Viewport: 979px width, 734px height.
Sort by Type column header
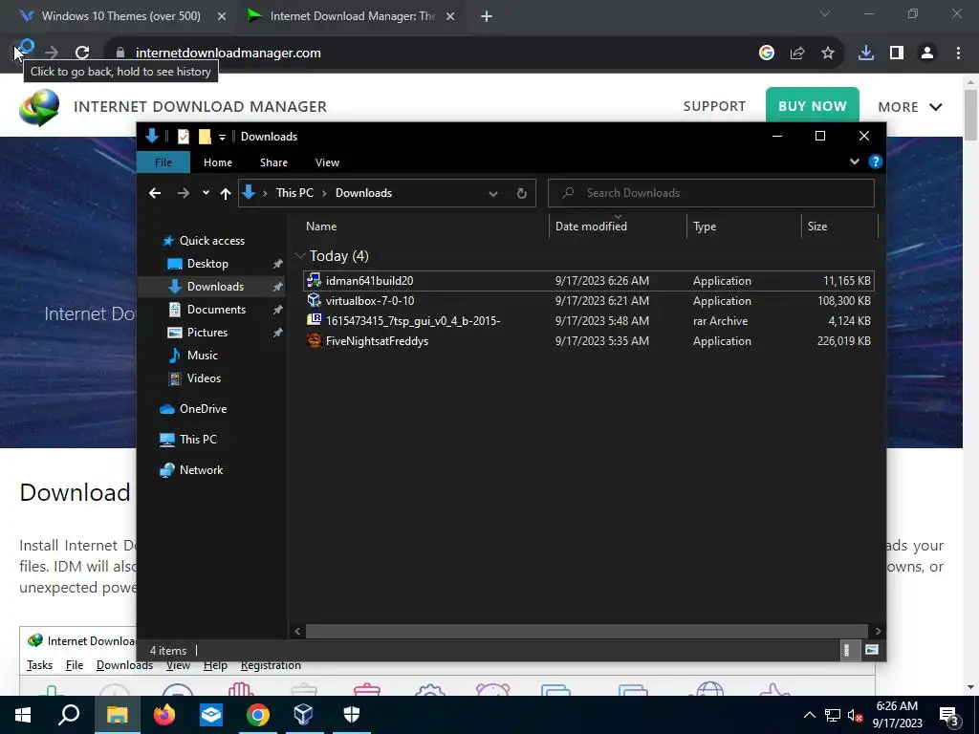(705, 226)
